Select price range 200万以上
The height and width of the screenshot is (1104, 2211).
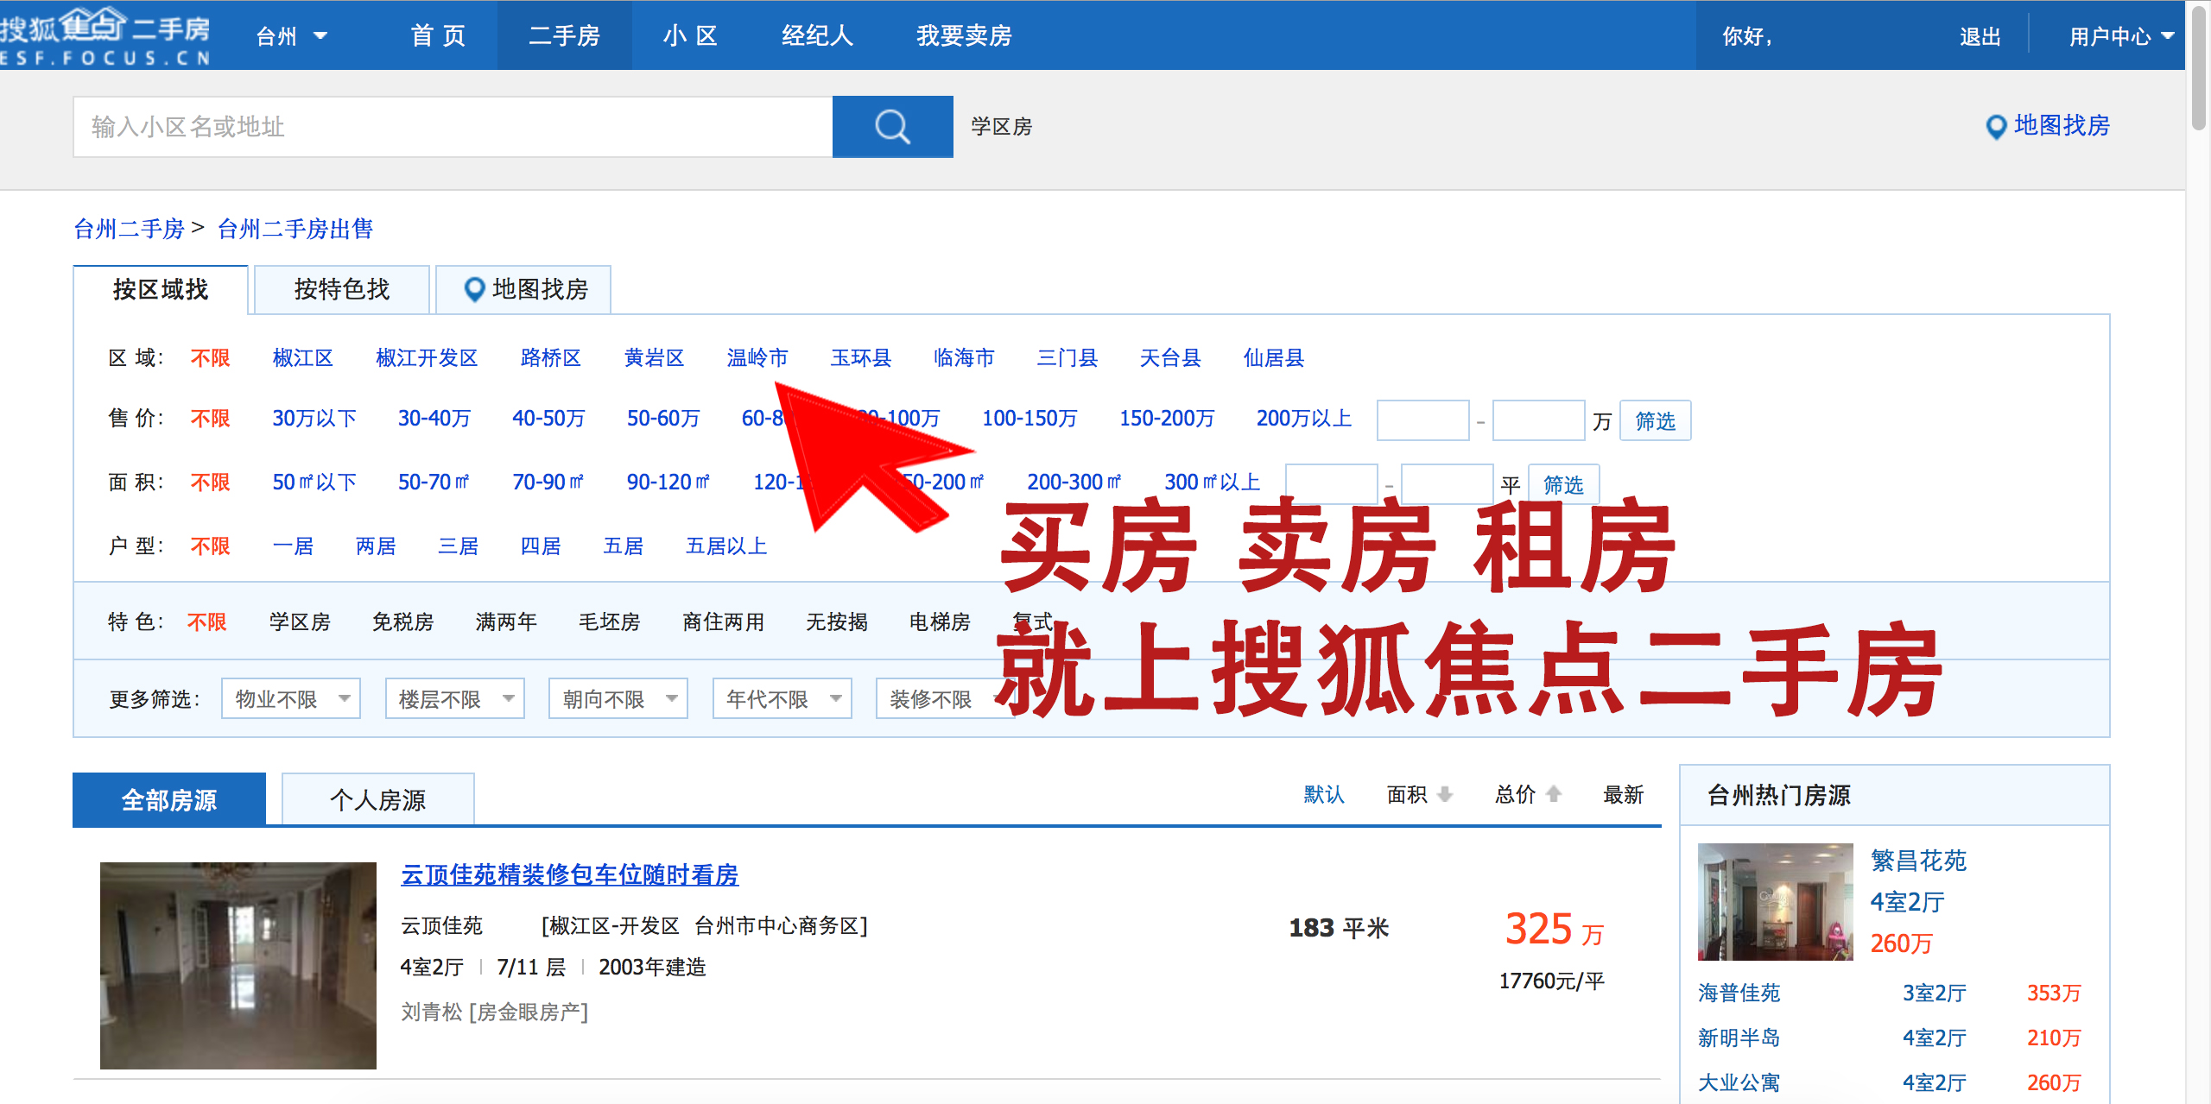tap(1303, 419)
